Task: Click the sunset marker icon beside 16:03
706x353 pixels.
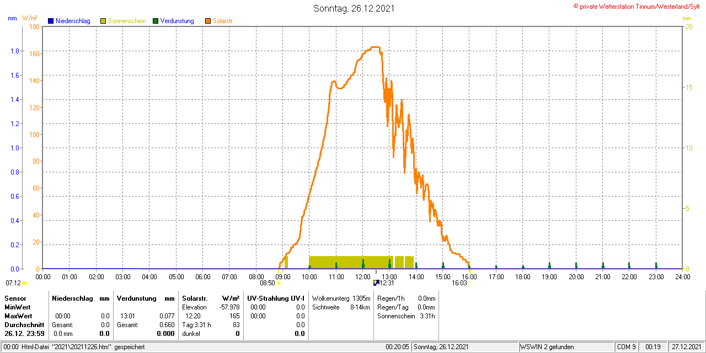Action: [x=470, y=284]
